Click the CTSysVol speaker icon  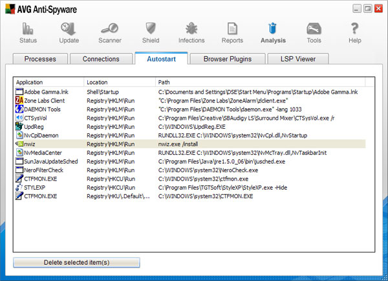tap(19, 118)
